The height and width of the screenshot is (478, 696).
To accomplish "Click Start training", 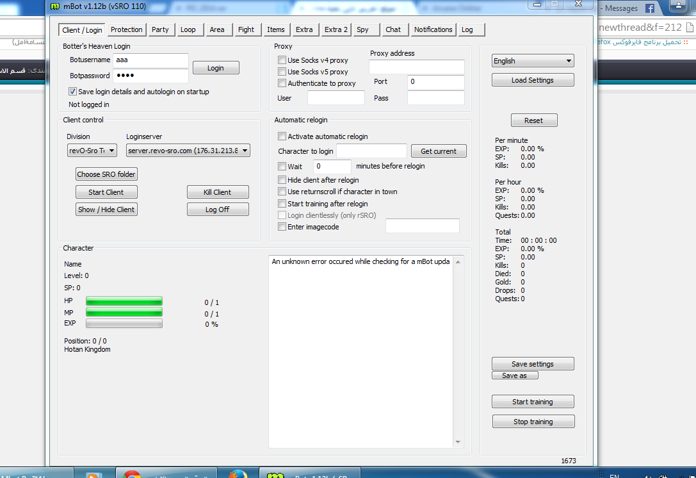I will (x=533, y=402).
